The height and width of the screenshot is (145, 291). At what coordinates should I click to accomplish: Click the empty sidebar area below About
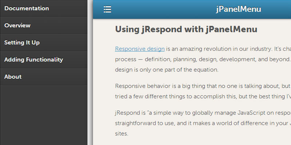(x=44, y=116)
